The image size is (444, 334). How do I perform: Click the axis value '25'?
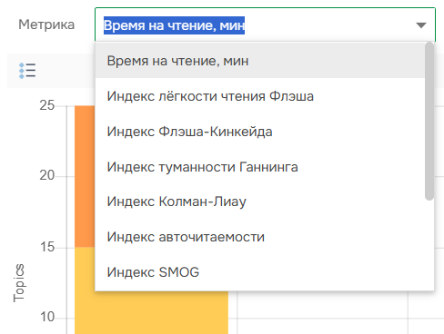click(47, 105)
